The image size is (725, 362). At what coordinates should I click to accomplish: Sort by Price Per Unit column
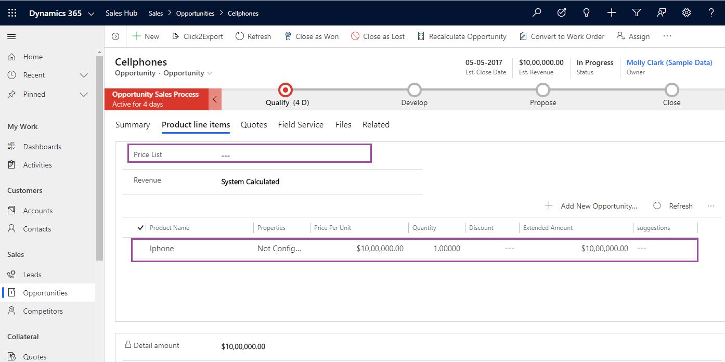click(x=333, y=228)
